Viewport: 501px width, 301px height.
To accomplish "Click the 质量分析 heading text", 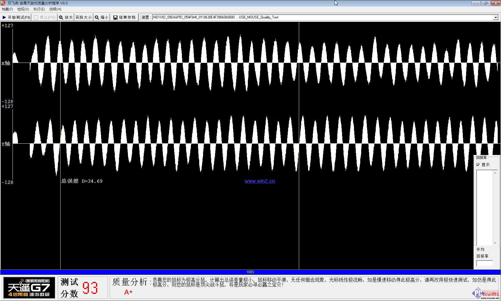I will (x=130, y=282).
